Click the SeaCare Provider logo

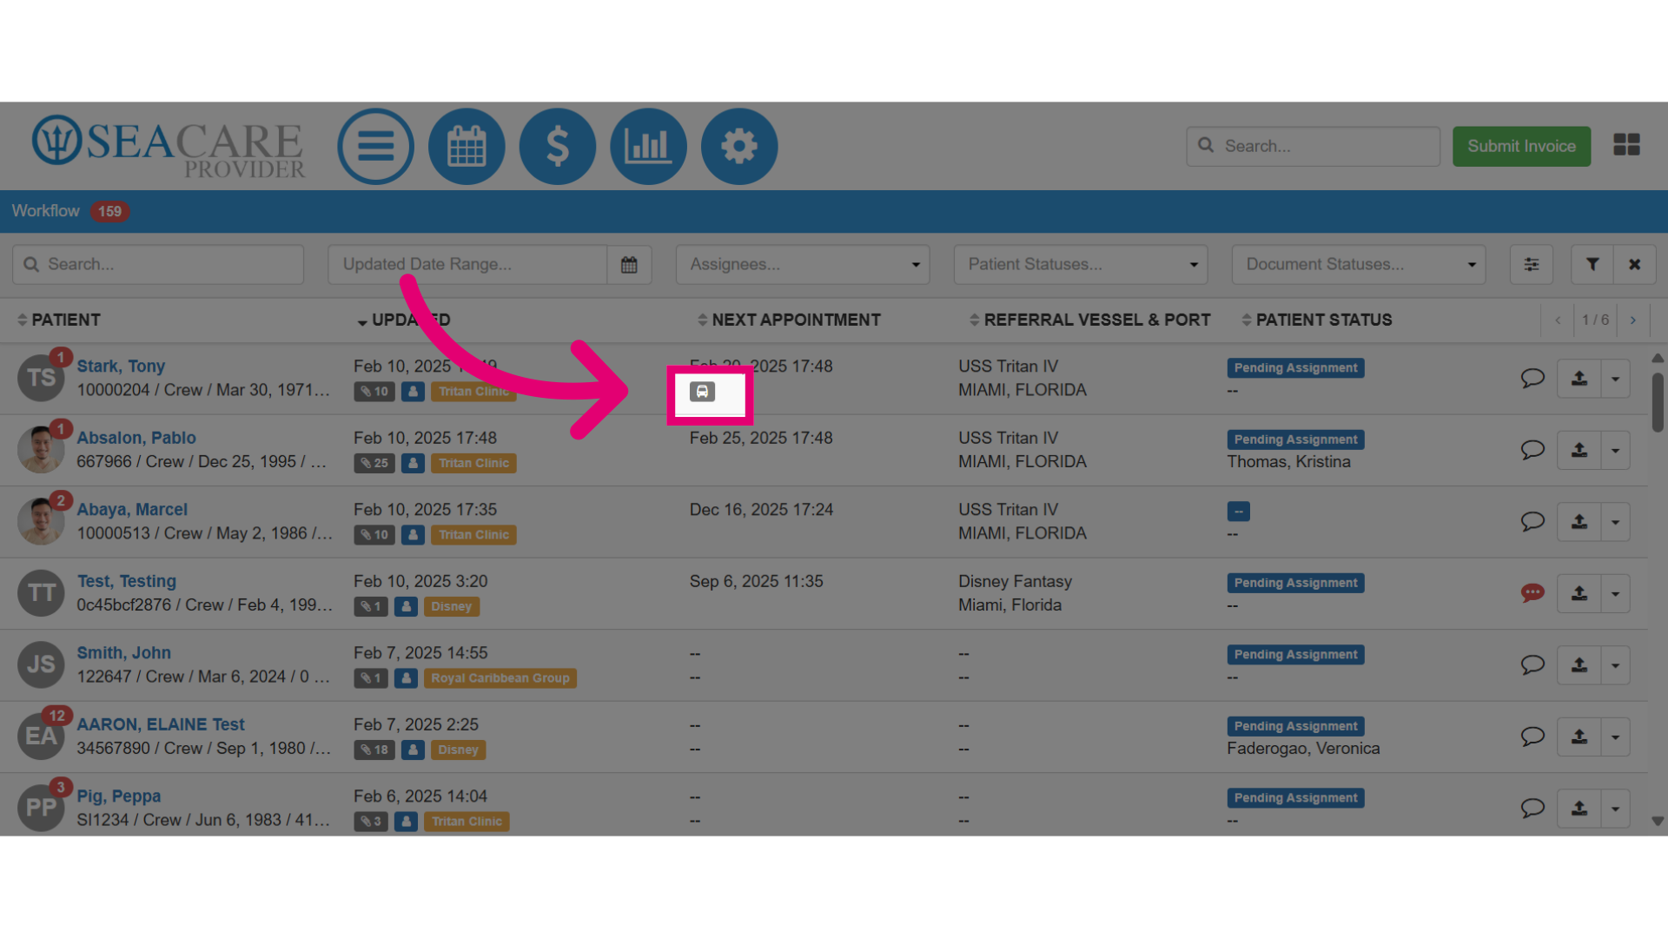[x=168, y=146]
